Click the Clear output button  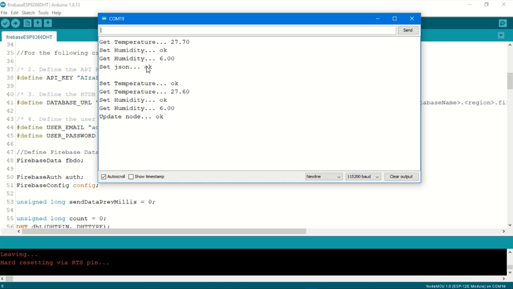(401, 177)
